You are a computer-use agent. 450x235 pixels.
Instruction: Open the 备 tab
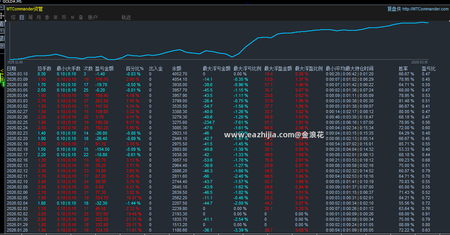coord(81,18)
